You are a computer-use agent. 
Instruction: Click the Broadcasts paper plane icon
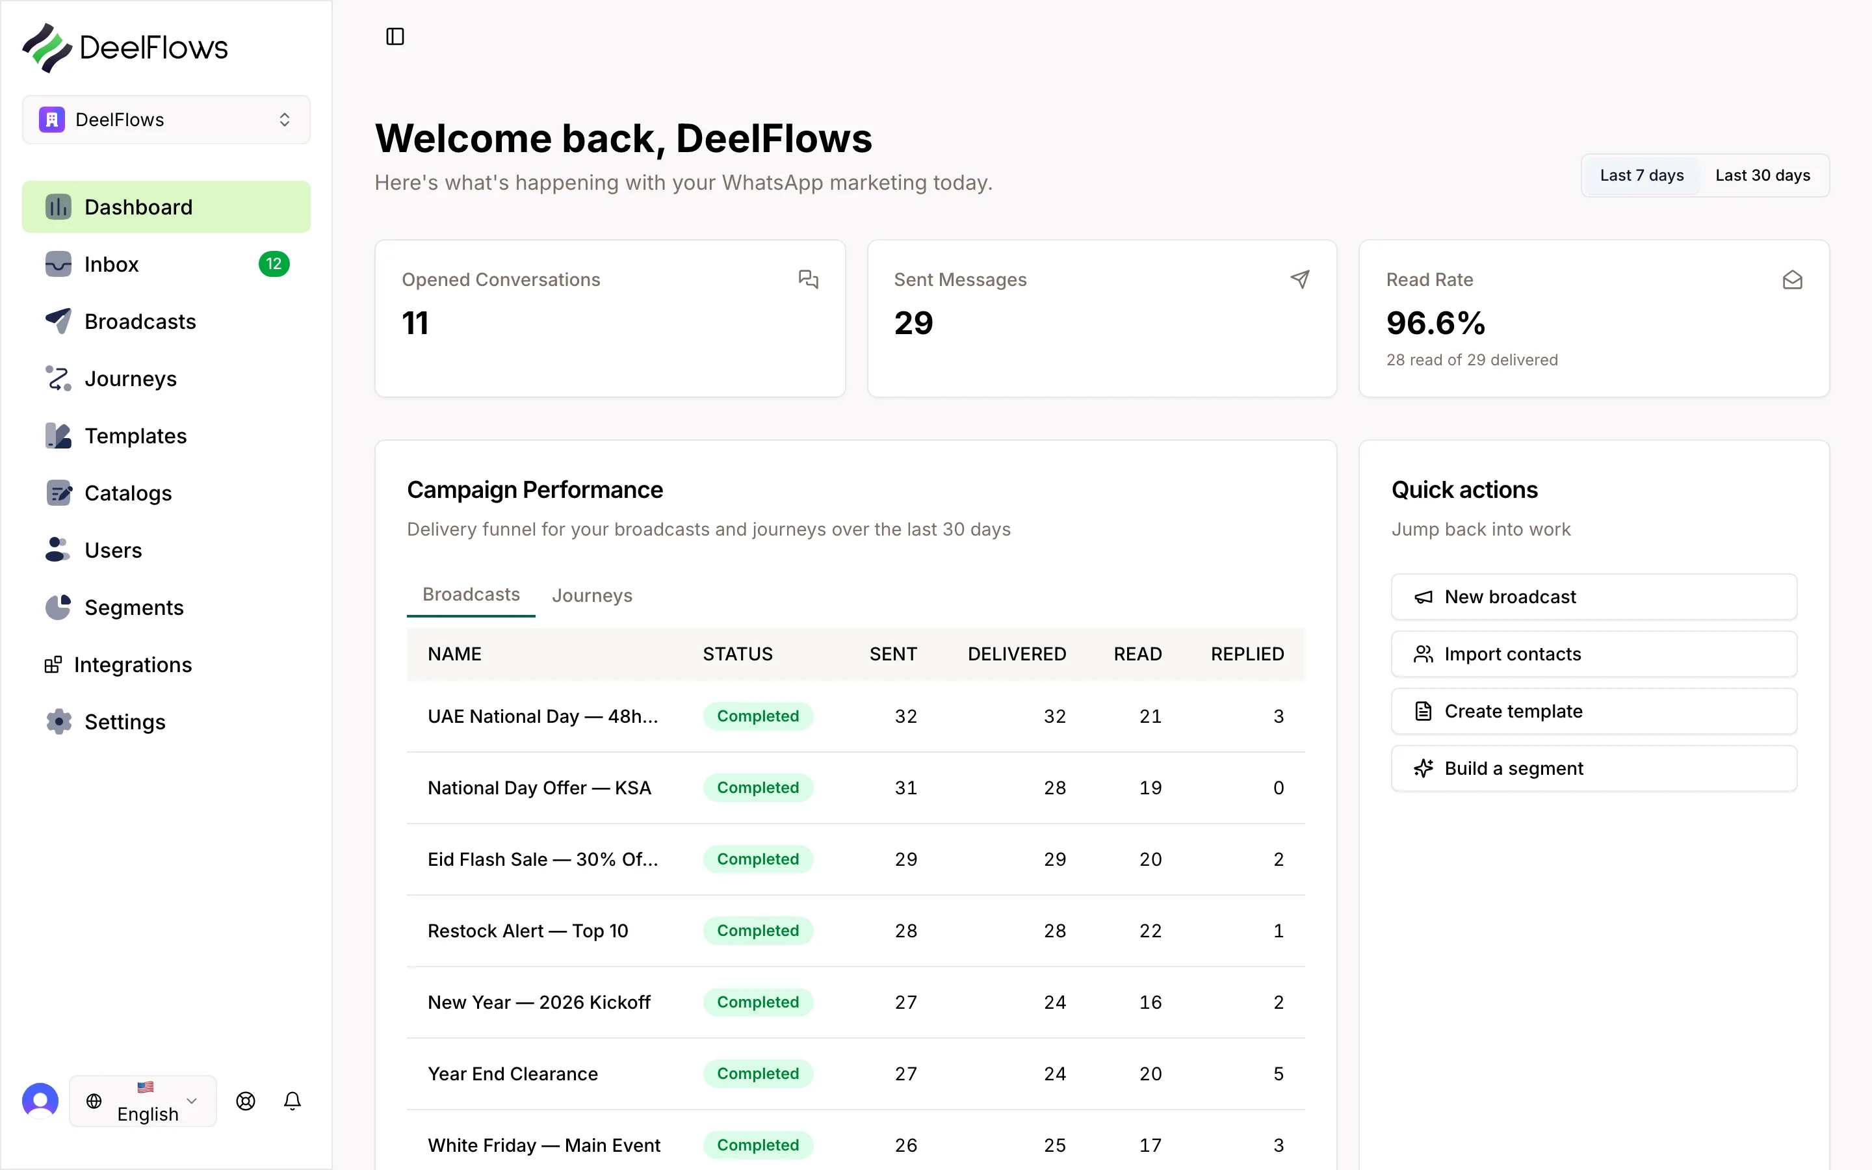point(58,321)
